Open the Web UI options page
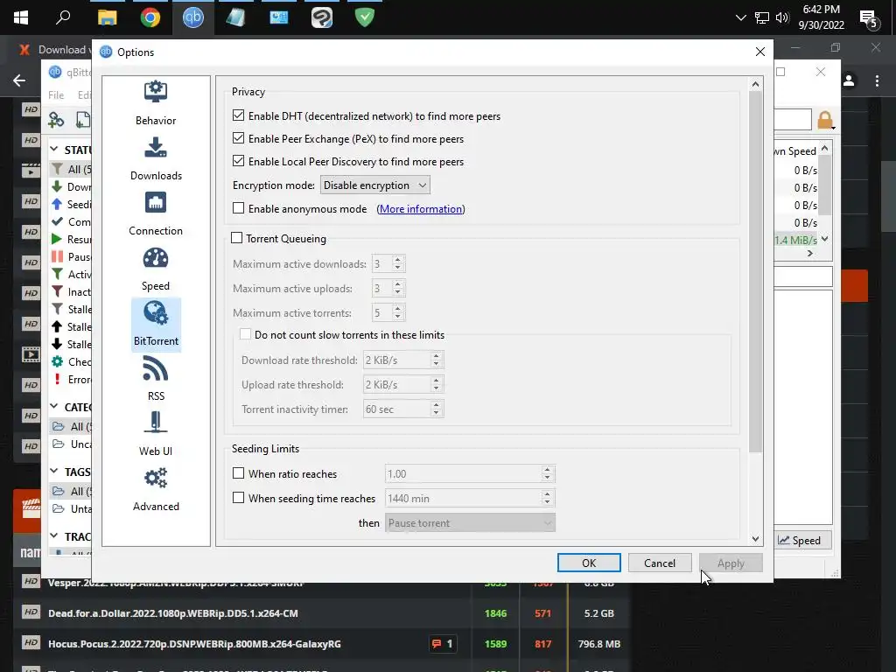 coord(156,434)
